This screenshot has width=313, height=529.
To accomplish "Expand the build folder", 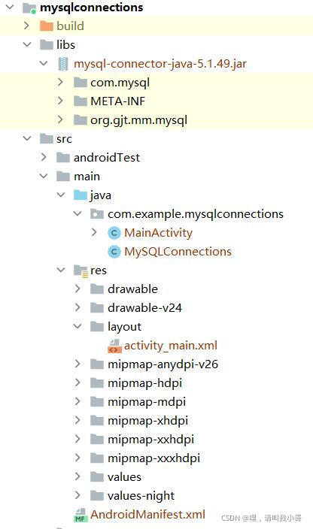I will pos(26,26).
